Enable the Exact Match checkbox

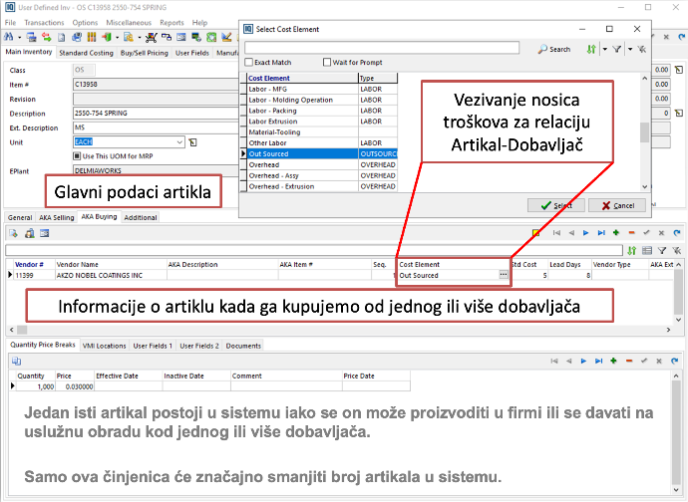click(250, 62)
